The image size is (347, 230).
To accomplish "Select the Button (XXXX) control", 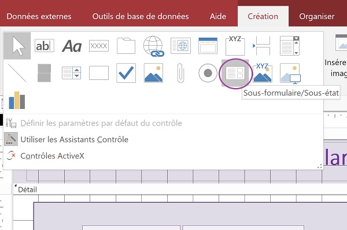I will (x=99, y=46).
